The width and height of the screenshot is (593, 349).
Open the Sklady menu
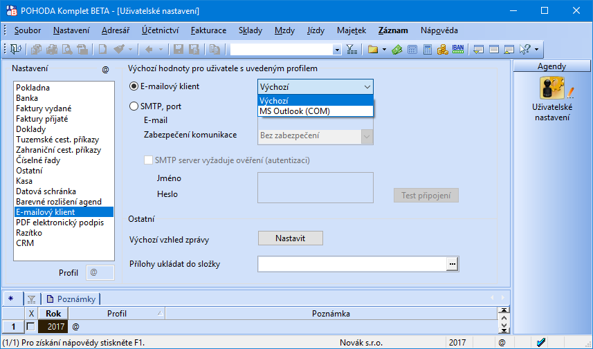click(x=250, y=30)
